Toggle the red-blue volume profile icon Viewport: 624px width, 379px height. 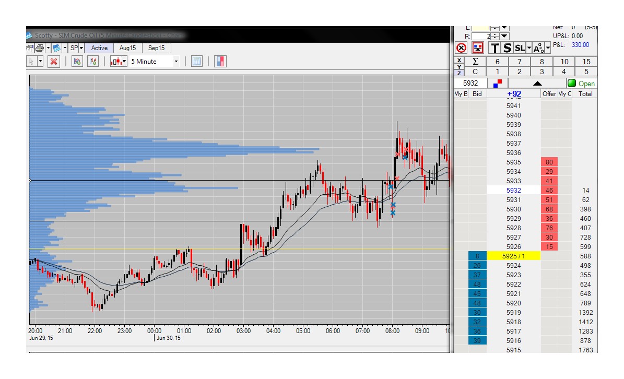click(x=220, y=62)
